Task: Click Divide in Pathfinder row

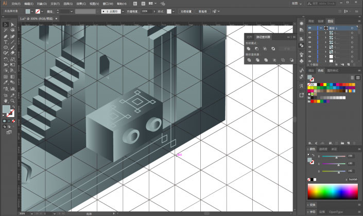Action: (x=249, y=60)
